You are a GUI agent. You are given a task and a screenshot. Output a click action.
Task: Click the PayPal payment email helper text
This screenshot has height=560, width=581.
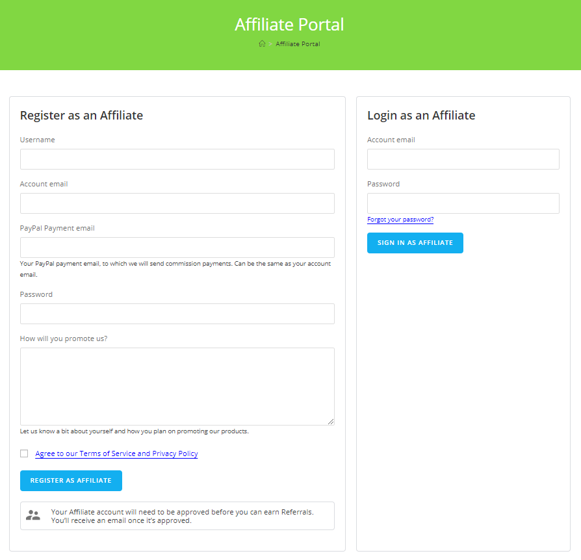point(177,267)
